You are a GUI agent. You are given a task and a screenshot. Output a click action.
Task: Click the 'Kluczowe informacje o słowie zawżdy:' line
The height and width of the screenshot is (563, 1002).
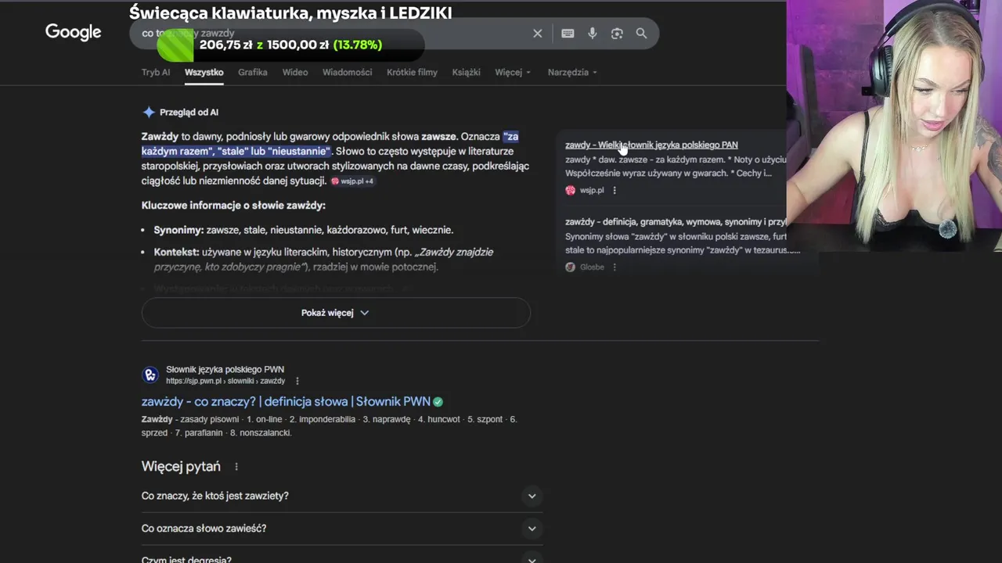233,206
